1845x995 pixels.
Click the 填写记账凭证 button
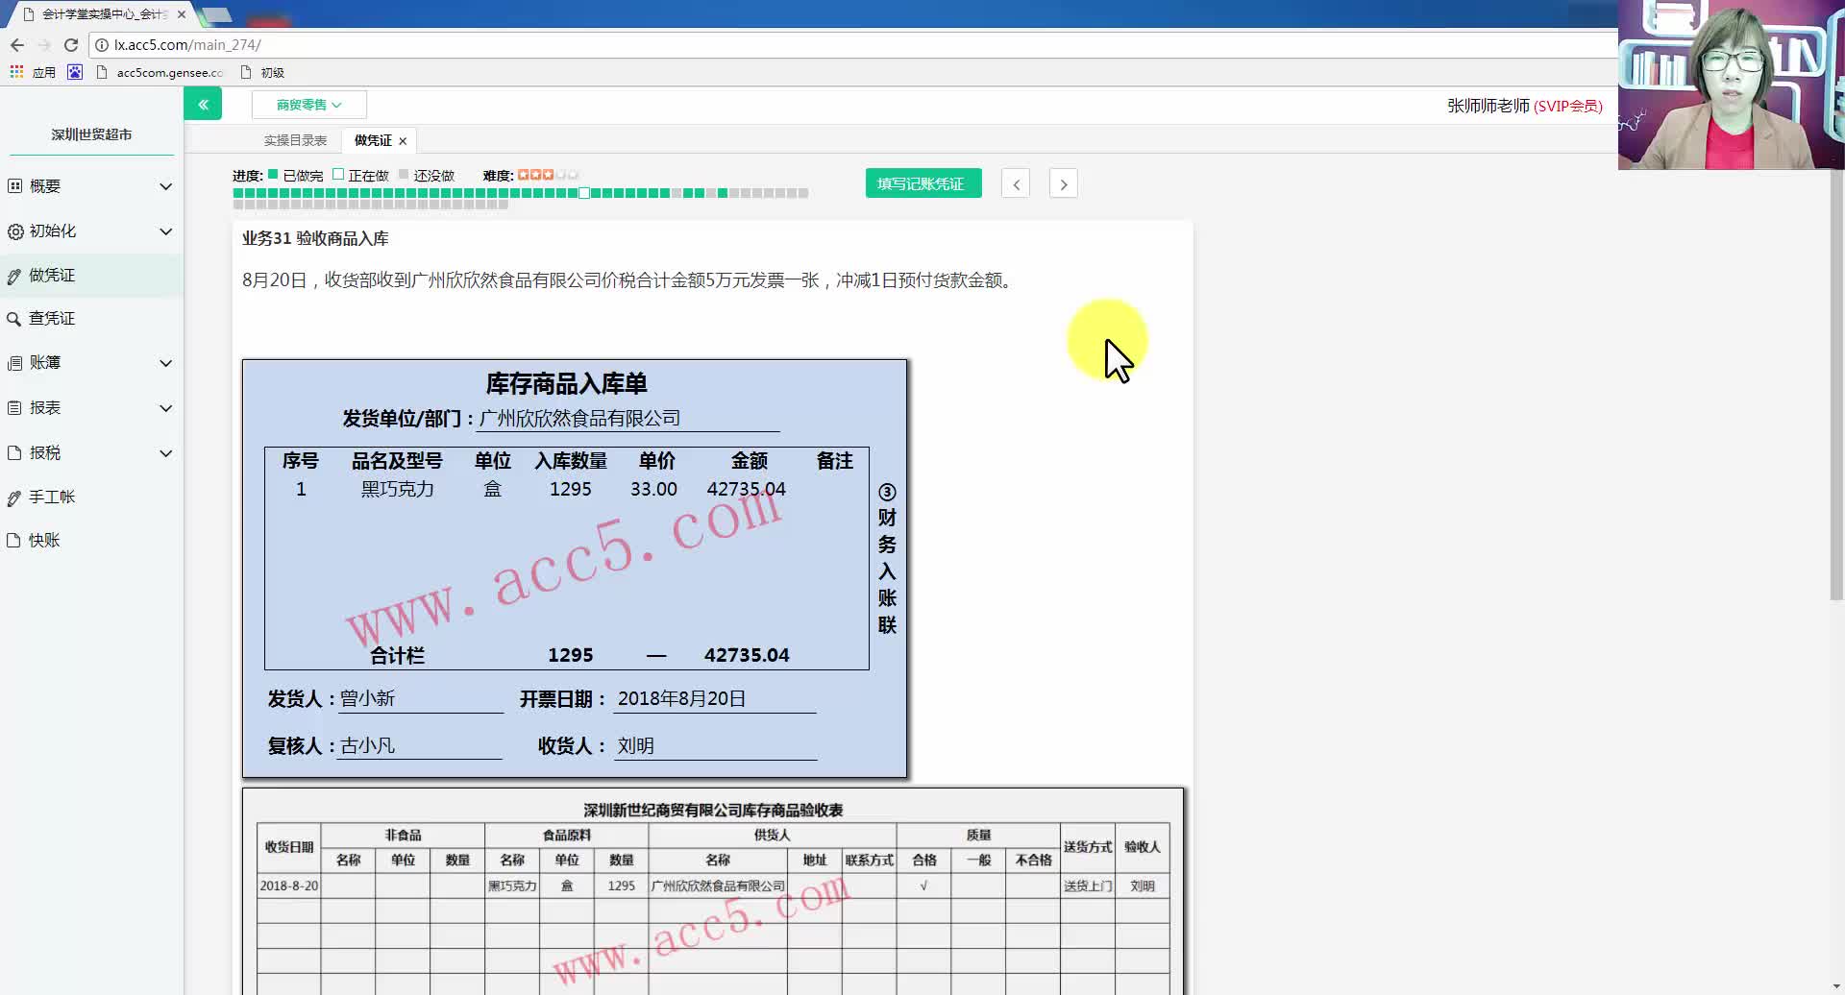pyautogui.click(x=922, y=182)
